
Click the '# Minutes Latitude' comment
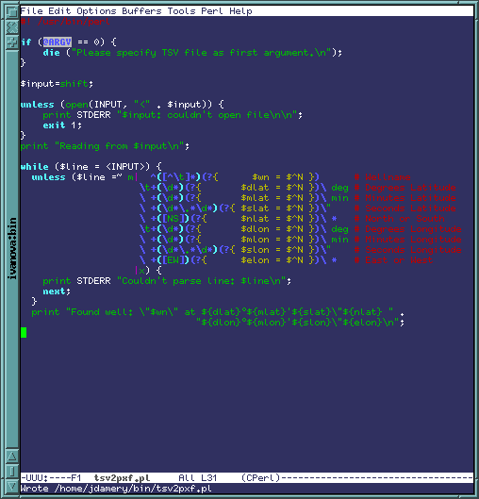[405, 198]
